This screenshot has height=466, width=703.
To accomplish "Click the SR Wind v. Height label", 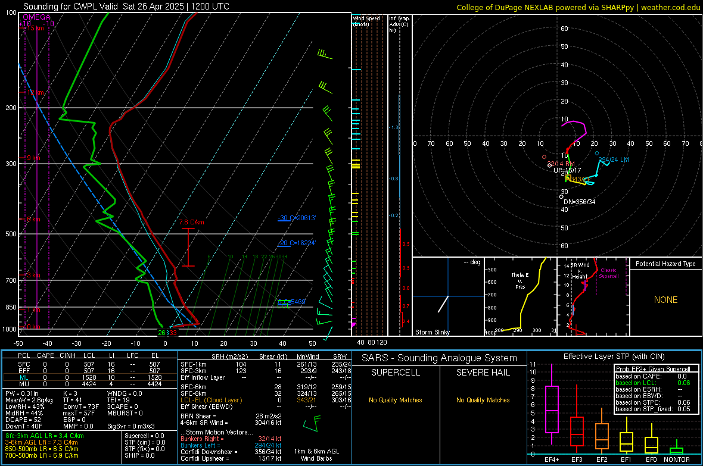I will (x=580, y=271).
